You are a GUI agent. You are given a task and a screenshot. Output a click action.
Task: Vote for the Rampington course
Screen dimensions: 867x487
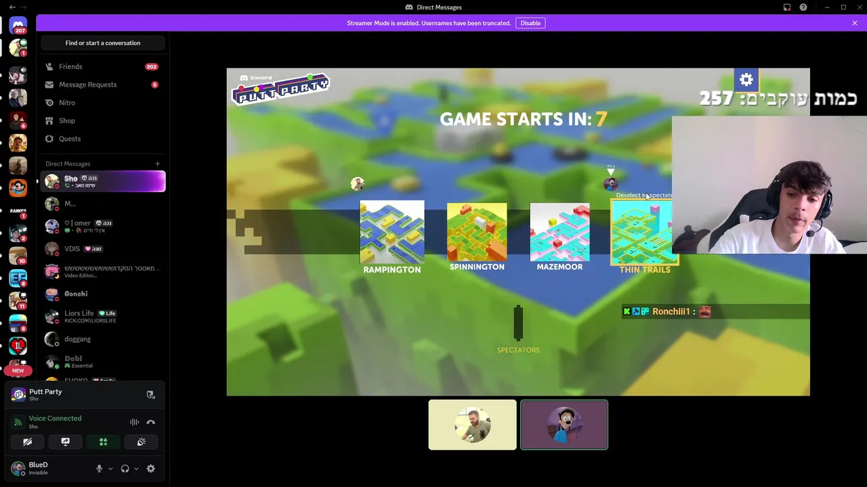click(392, 237)
